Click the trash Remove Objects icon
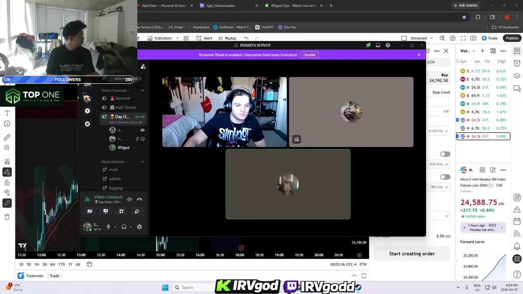The width and height of the screenshot is (523, 294). (x=7, y=217)
